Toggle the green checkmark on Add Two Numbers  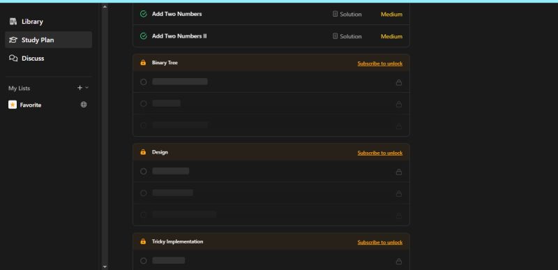(x=144, y=14)
